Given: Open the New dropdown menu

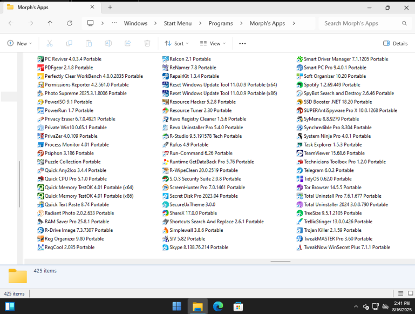Looking at the screenshot, I should point(19,43).
